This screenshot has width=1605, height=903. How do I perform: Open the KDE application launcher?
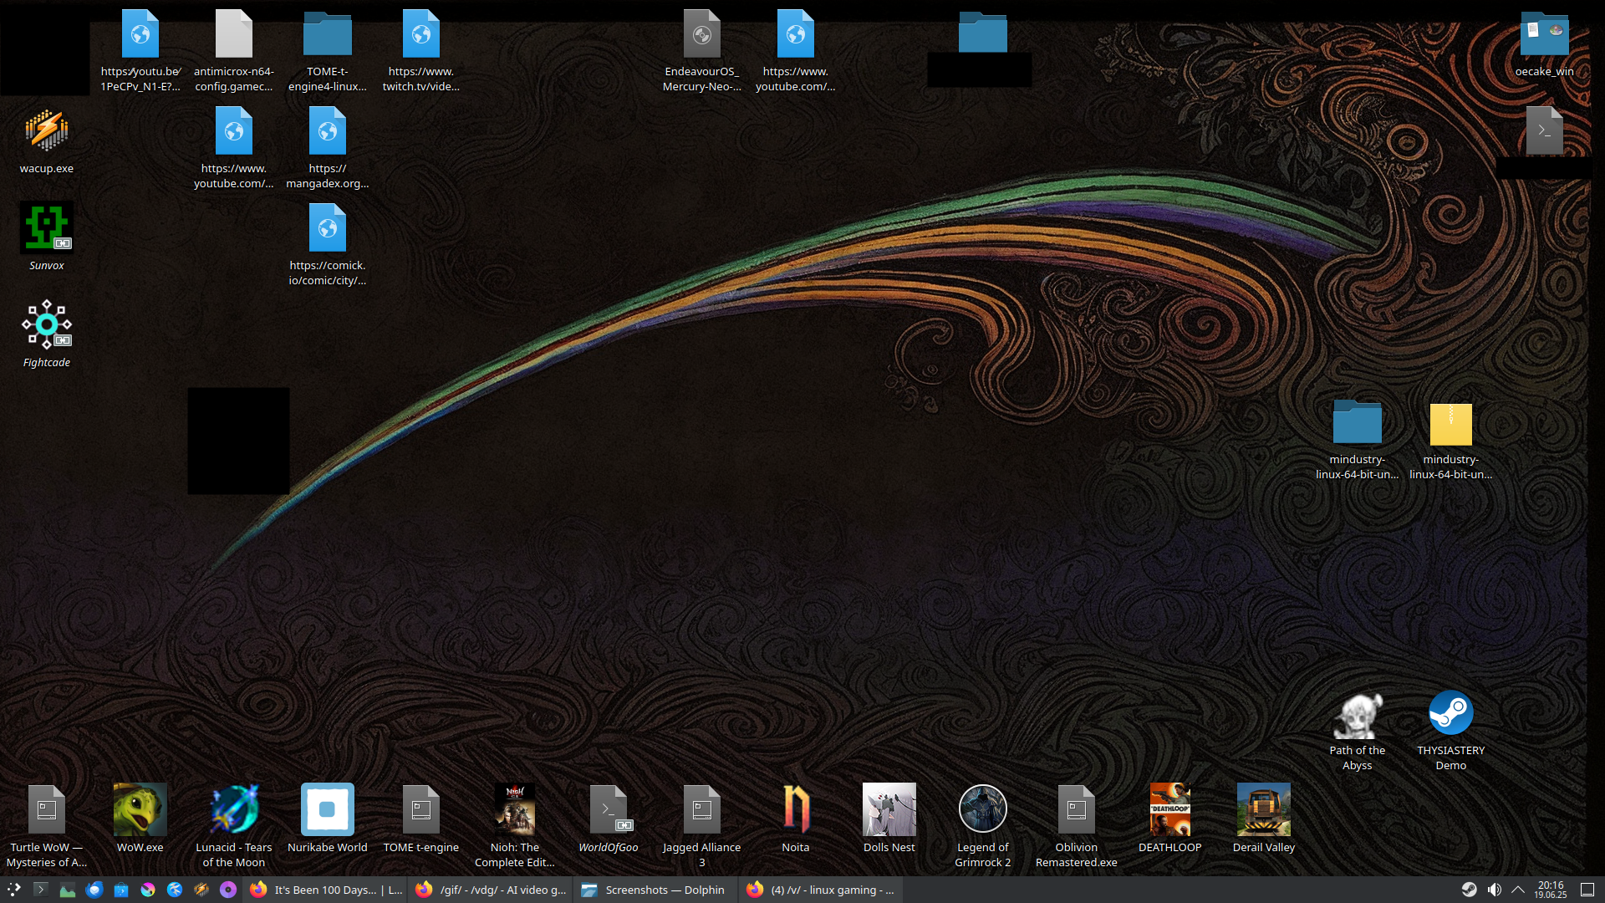tap(14, 890)
